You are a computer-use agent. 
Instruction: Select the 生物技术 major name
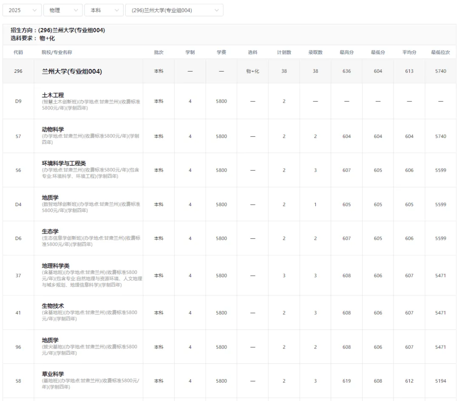pos(53,306)
